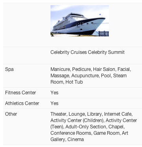The height and width of the screenshot is (147, 142).
Task: Click the Fitness Center Yes value
Action: point(54,93)
